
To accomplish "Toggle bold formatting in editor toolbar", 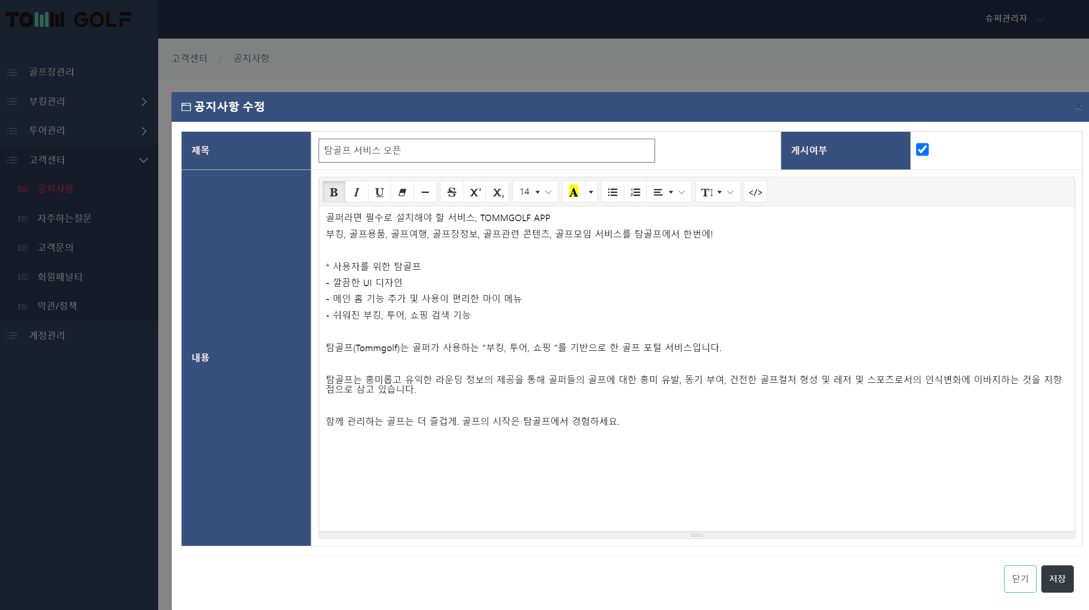I will click(333, 192).
